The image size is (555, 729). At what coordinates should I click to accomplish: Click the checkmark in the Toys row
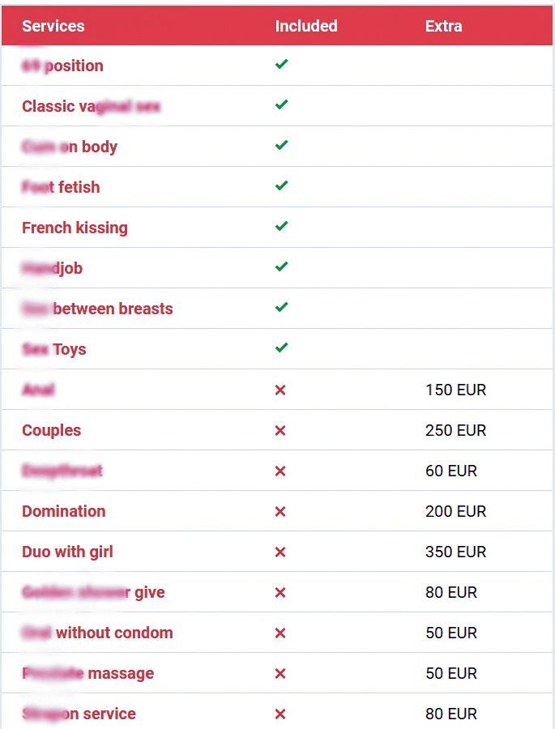tap(281, 348)
